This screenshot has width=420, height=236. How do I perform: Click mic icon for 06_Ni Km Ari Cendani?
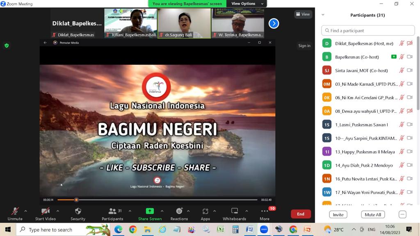[x=402, y=98]
